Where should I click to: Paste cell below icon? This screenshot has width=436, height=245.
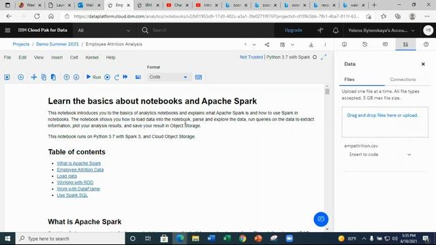[x=53, y=77]
